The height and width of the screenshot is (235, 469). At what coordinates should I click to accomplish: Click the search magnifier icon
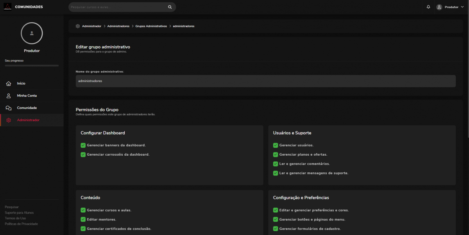tap(170, 7)
